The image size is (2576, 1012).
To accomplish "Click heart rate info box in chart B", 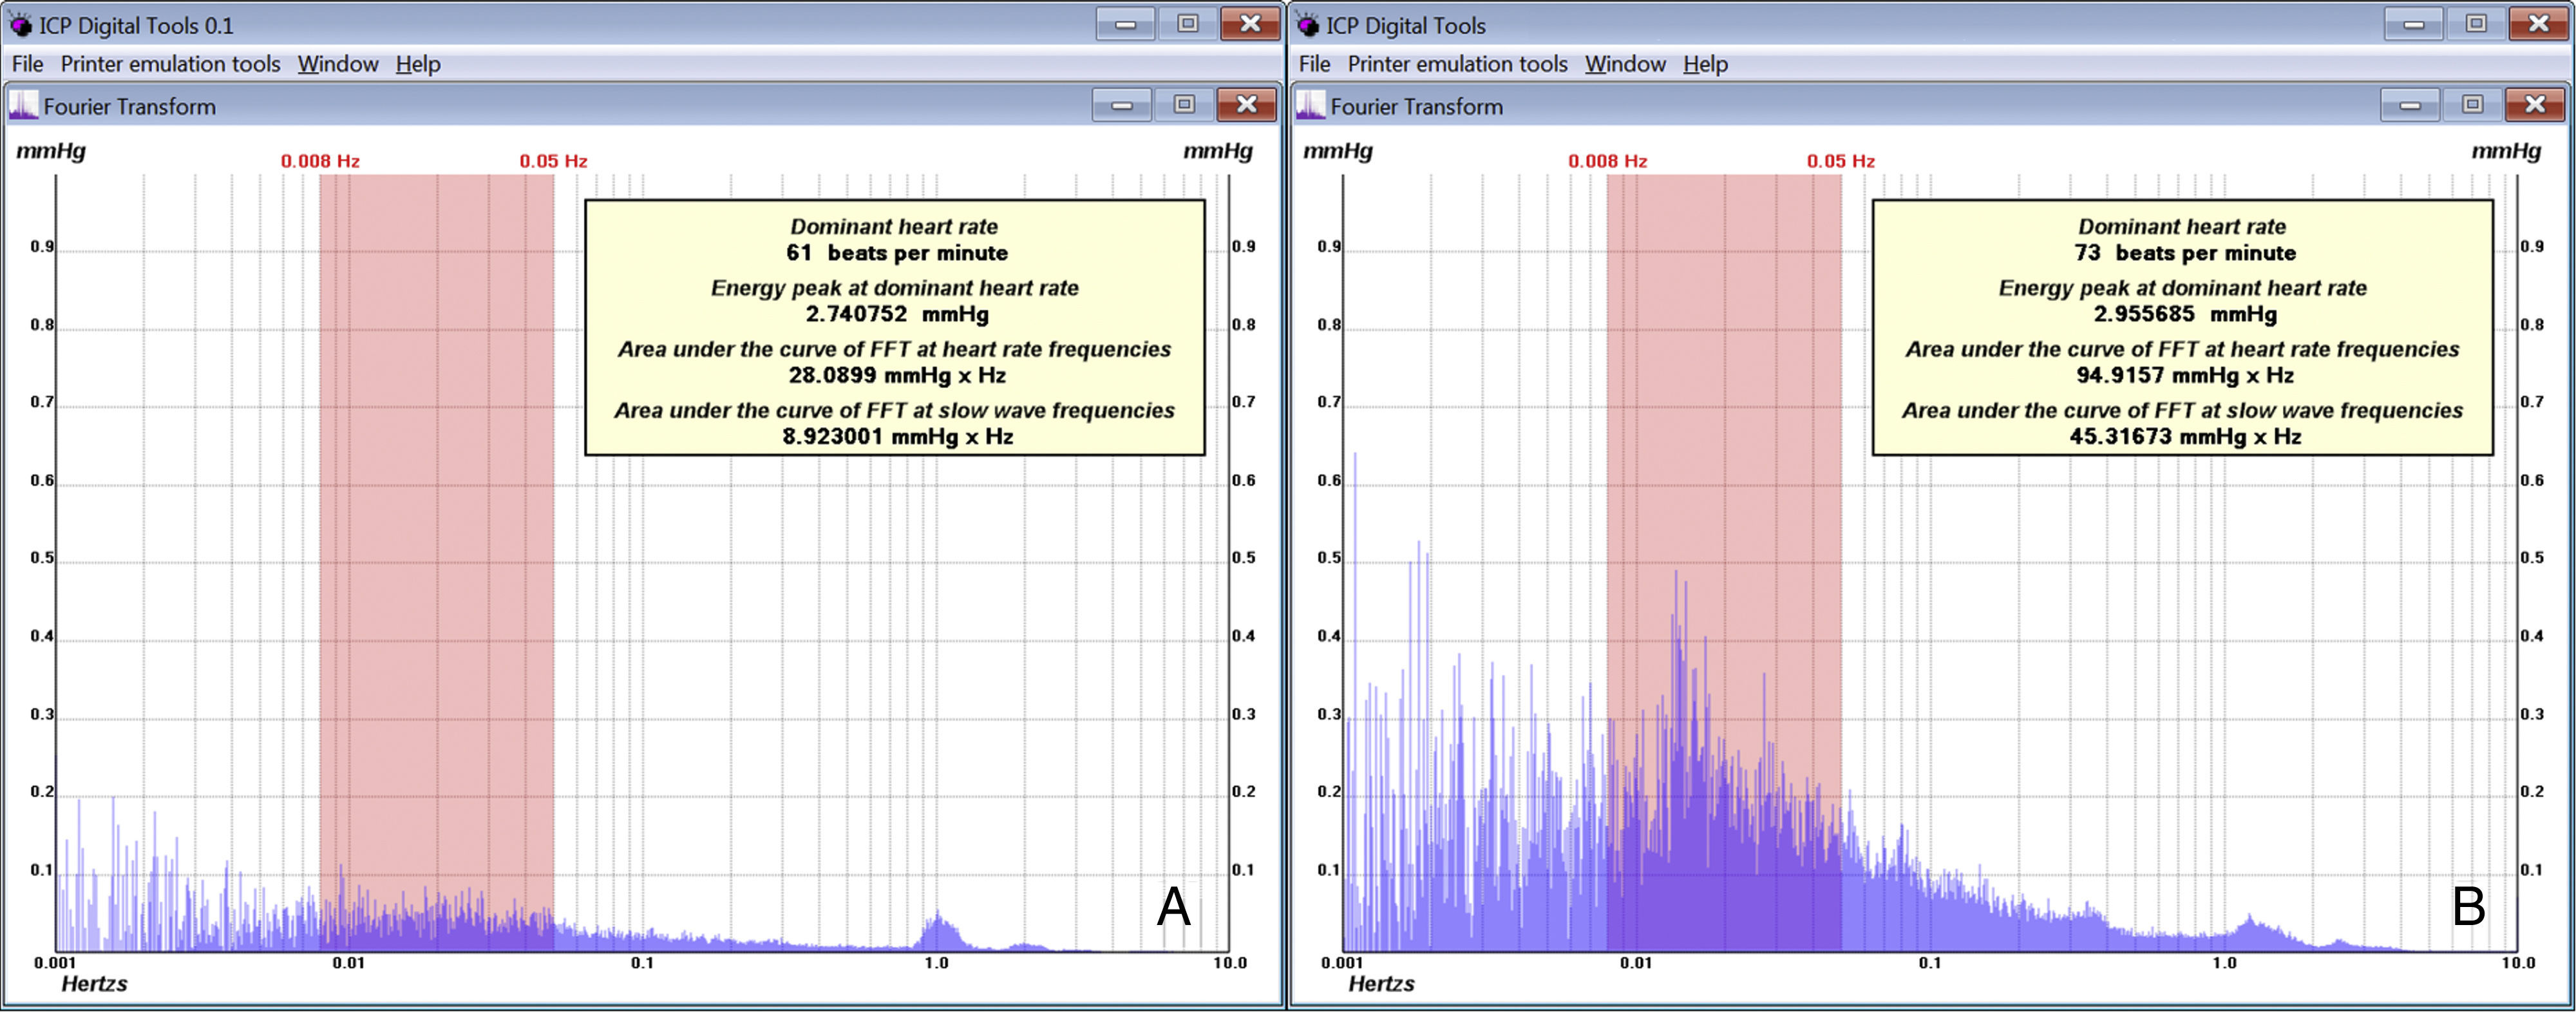I will coord(2182,328).
